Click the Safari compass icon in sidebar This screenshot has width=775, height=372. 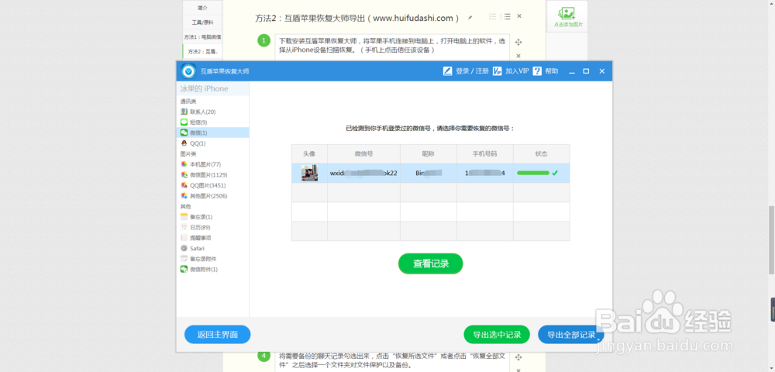click(184, 249)
